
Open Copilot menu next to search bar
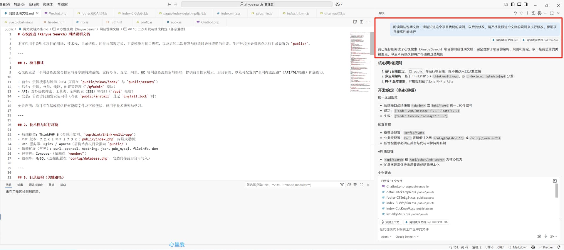click(x=339, y=4)
